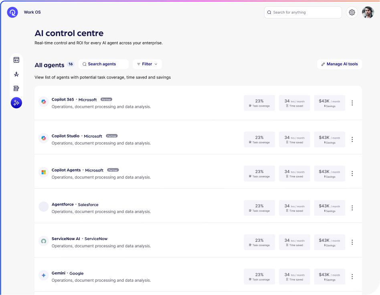Open the ServiceNow AI agent name link
This screenshot has width=380, height=295.
coord(66,238)
